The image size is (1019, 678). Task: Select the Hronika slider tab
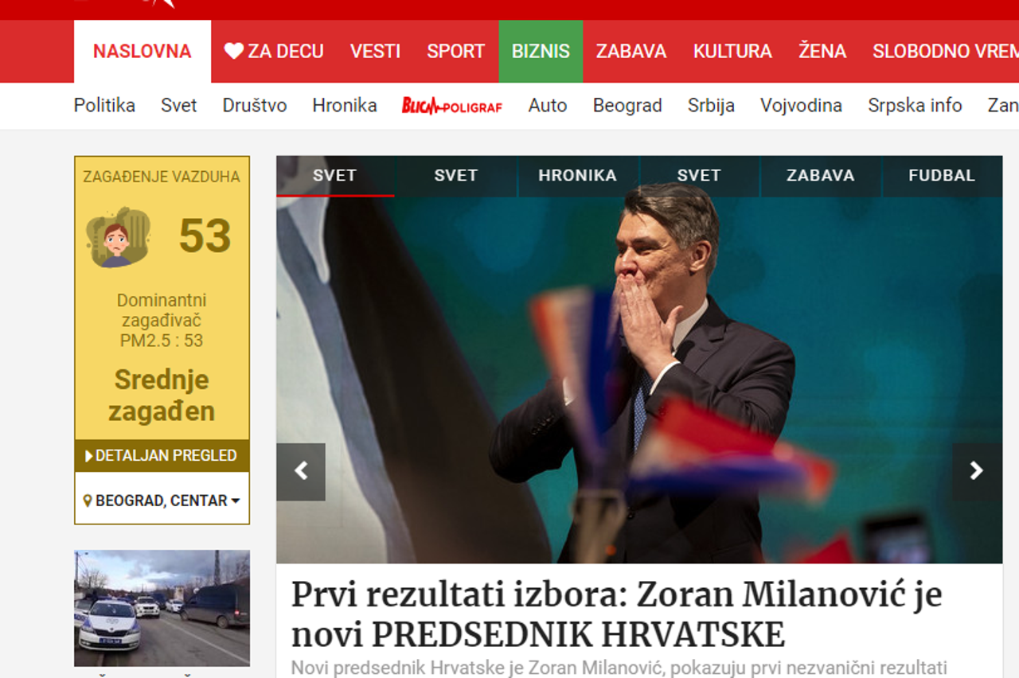[x=577, y=176]
